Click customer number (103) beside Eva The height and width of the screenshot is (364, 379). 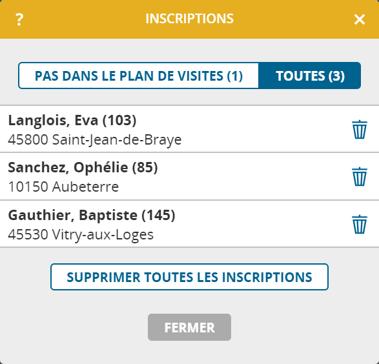coord(119,120)
